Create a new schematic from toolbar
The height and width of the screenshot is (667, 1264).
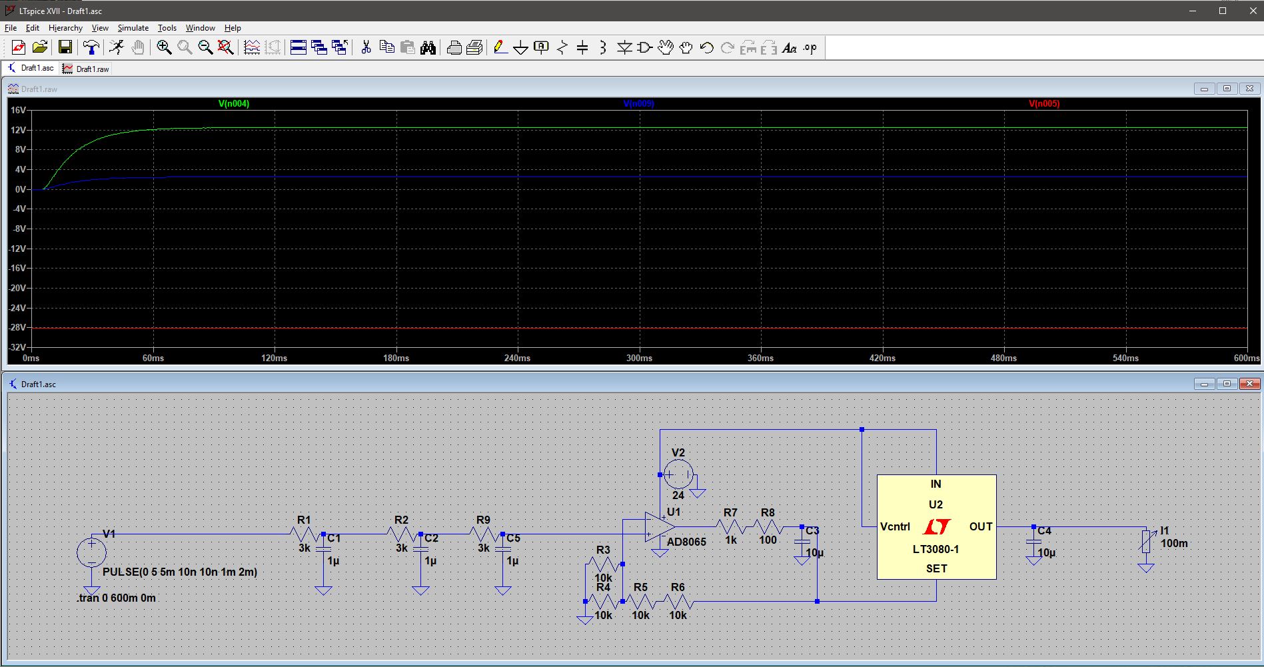pyautogui.click(x=19, y=47)
